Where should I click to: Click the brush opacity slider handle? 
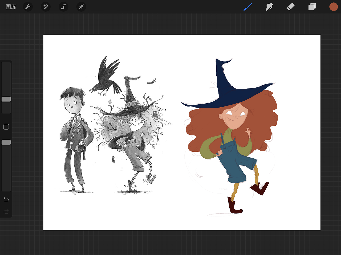click(x=6, y=142)
